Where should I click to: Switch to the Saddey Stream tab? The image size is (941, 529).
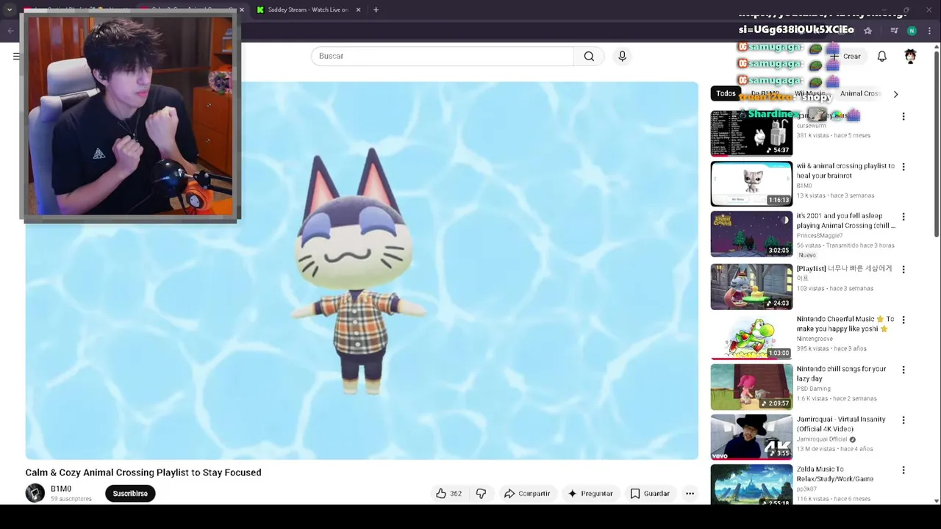[307, 10]
